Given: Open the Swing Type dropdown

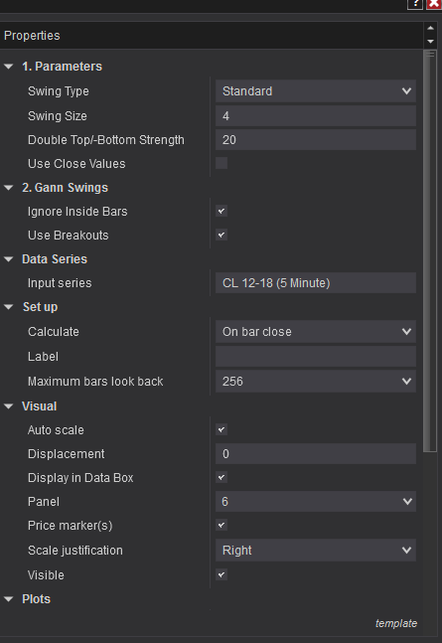Looking at the screenshot, I should 316,91.
